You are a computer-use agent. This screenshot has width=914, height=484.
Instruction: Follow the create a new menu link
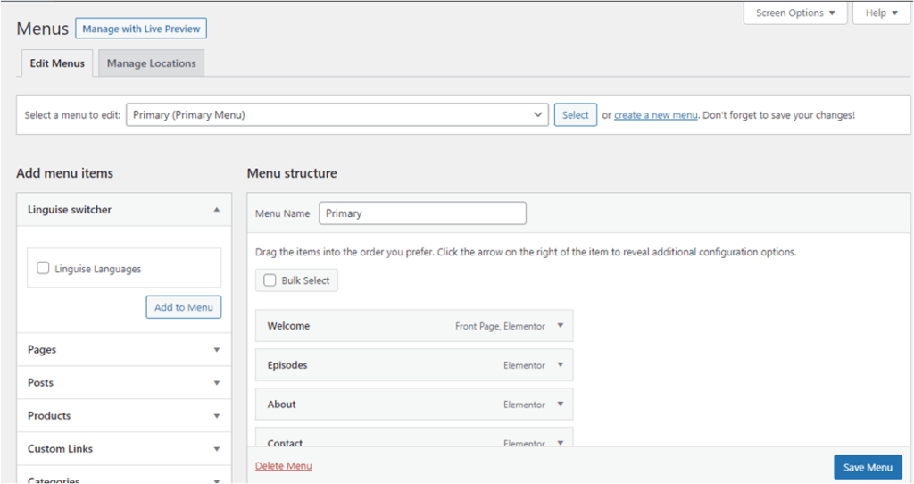tap(656, 115)
